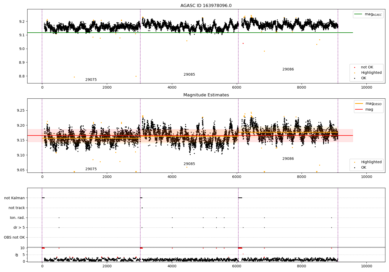Image resolution: width=389 pixels, height=272 pixels.
Task: Click the 8000 x-tick label under the middle plot
Action: point(302,177)
